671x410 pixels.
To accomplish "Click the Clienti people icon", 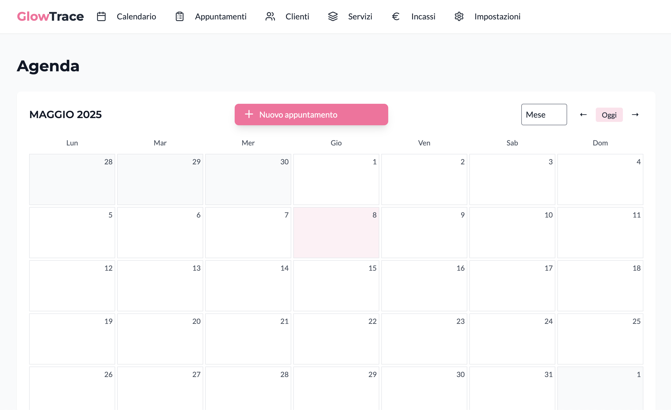I will coord(270,17).
